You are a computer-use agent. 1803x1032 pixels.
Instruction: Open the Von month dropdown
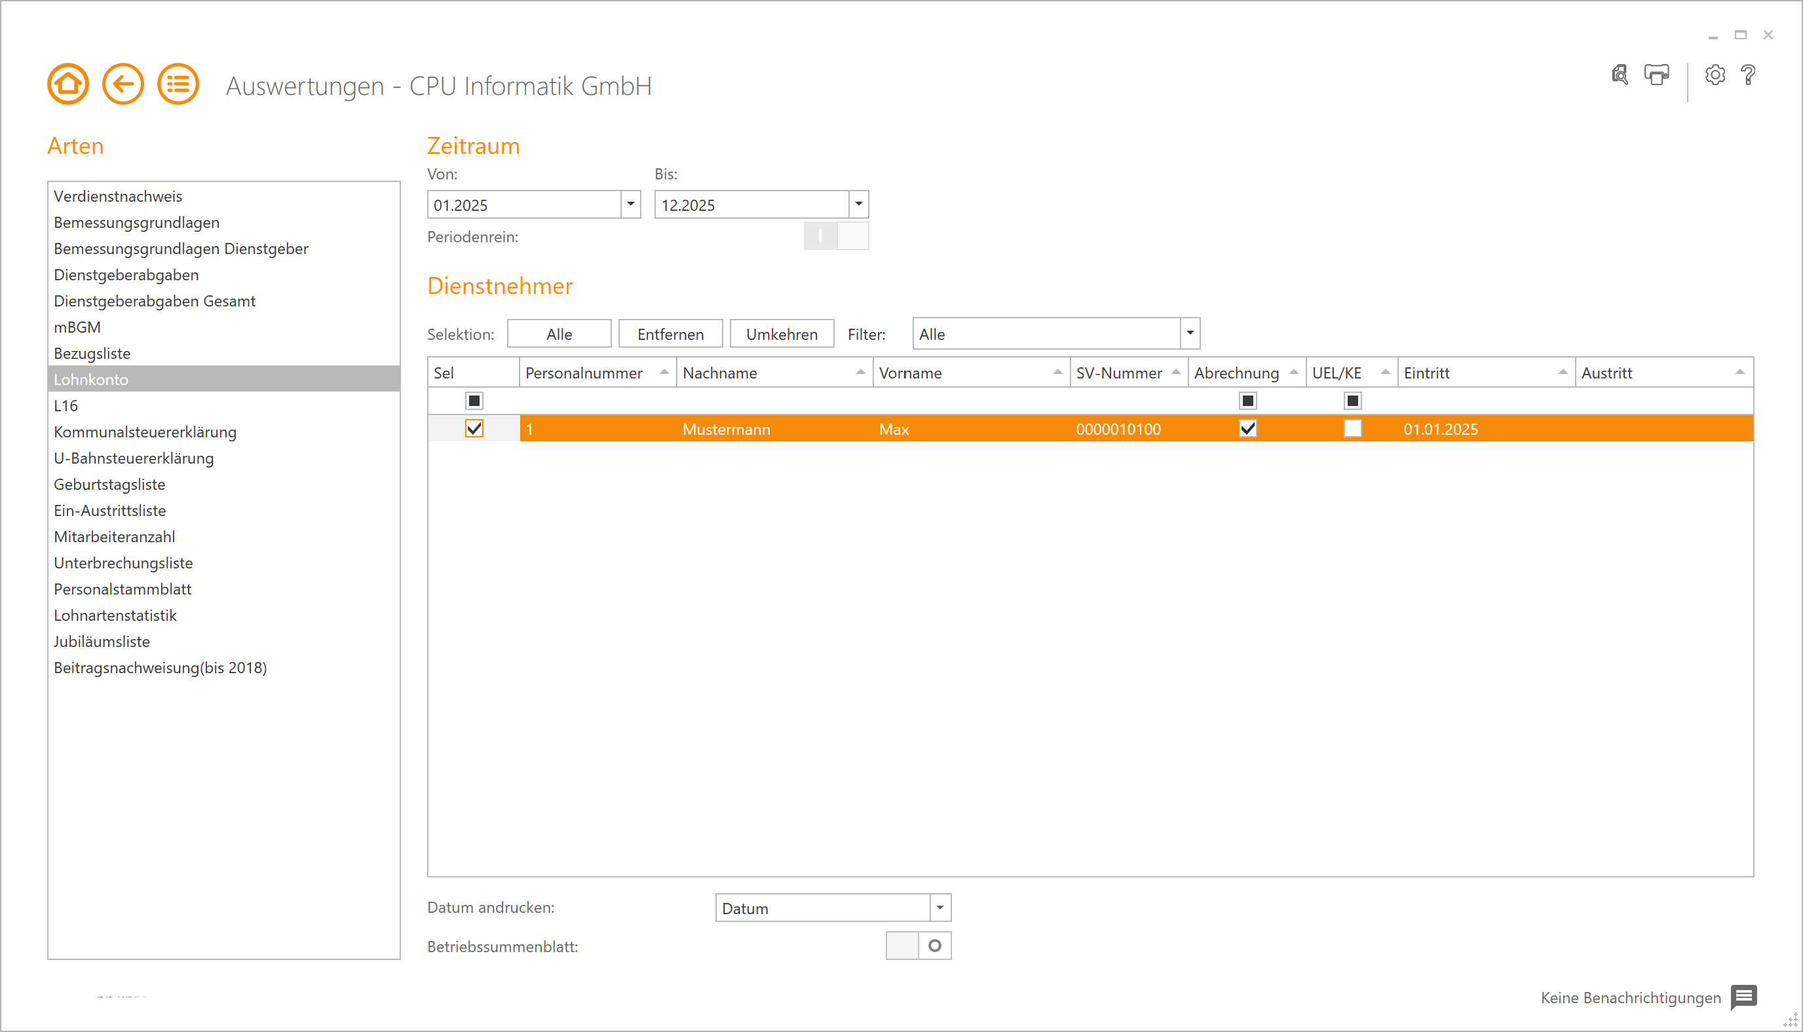pyautogui.click(x=630, y=204)
